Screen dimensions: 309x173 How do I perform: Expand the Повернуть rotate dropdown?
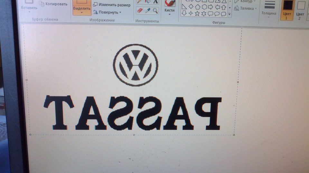point(120,13)
